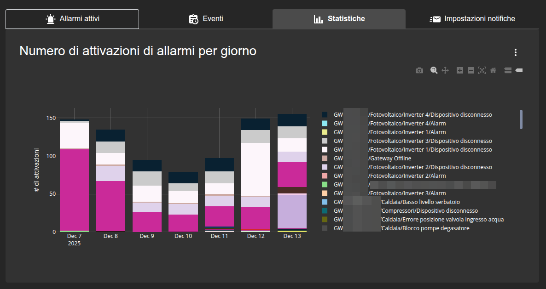Download the chart as PNG with camera icon
Image resolution: width=546 pixels, height=289 pixels.
pyautogui.click(x=419, y=70)
